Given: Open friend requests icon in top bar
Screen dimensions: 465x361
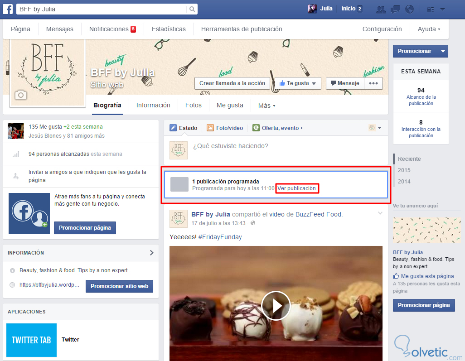Looking at the screenshot, I should tap(381, 10).
